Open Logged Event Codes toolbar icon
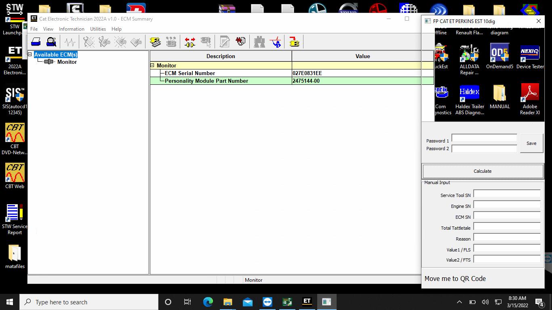Viewport: 552px width, 310px height. pos(136,42)
